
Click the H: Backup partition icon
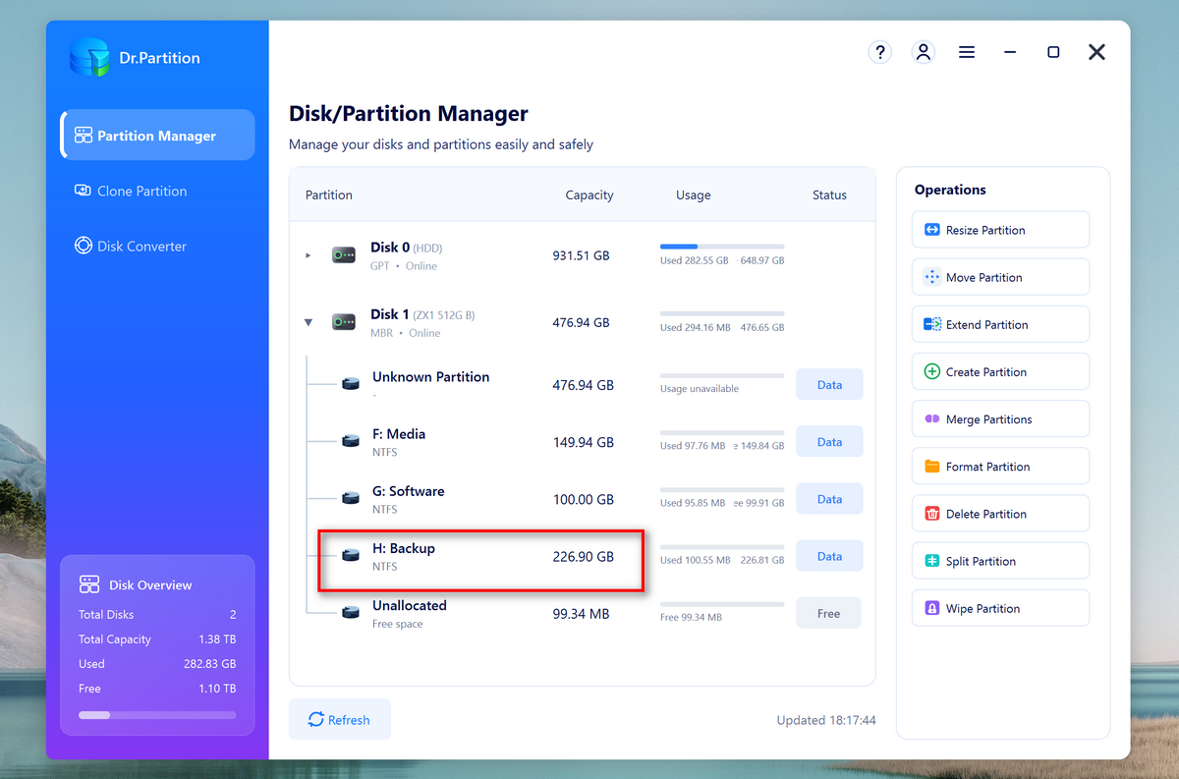pyautogui.click(x=351, y=555)
